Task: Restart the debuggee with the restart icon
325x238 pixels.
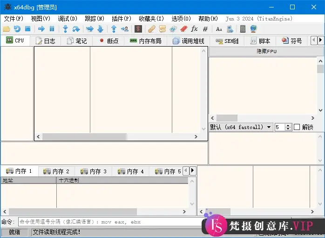Action: (x=17, y=29)
